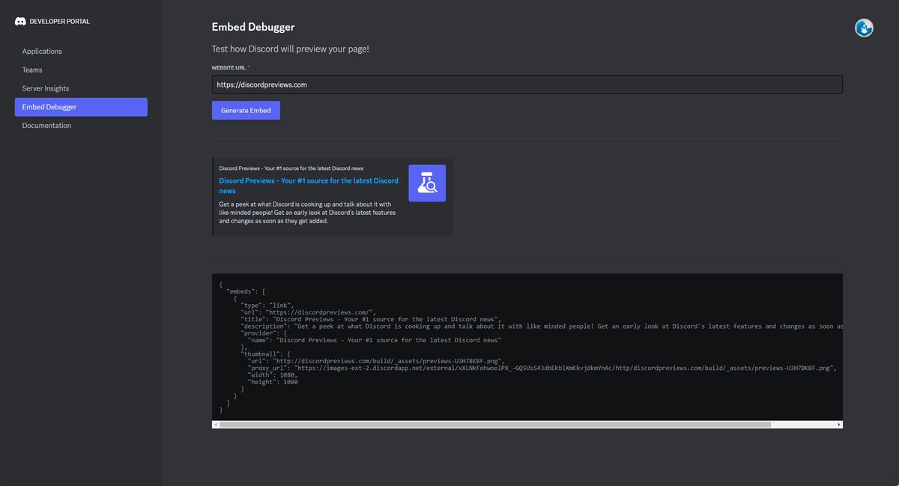This screenshot has width=899, height=486.
Task: Click the "height": 1080 JSON line
Action: point(273,382)
